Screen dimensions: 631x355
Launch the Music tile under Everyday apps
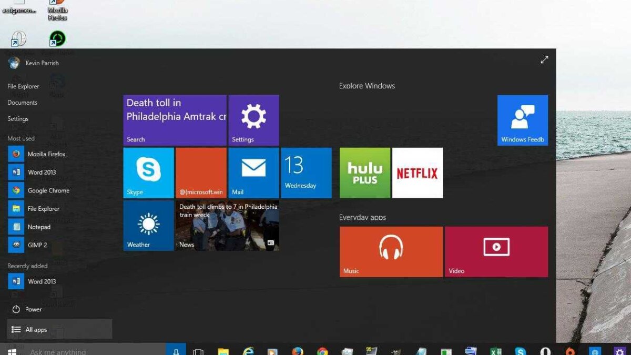pos(391,251)
